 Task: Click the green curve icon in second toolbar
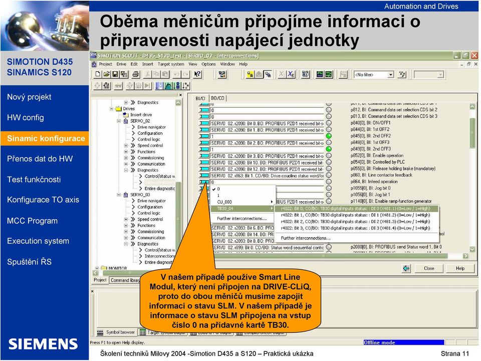(x=168, y=86)
